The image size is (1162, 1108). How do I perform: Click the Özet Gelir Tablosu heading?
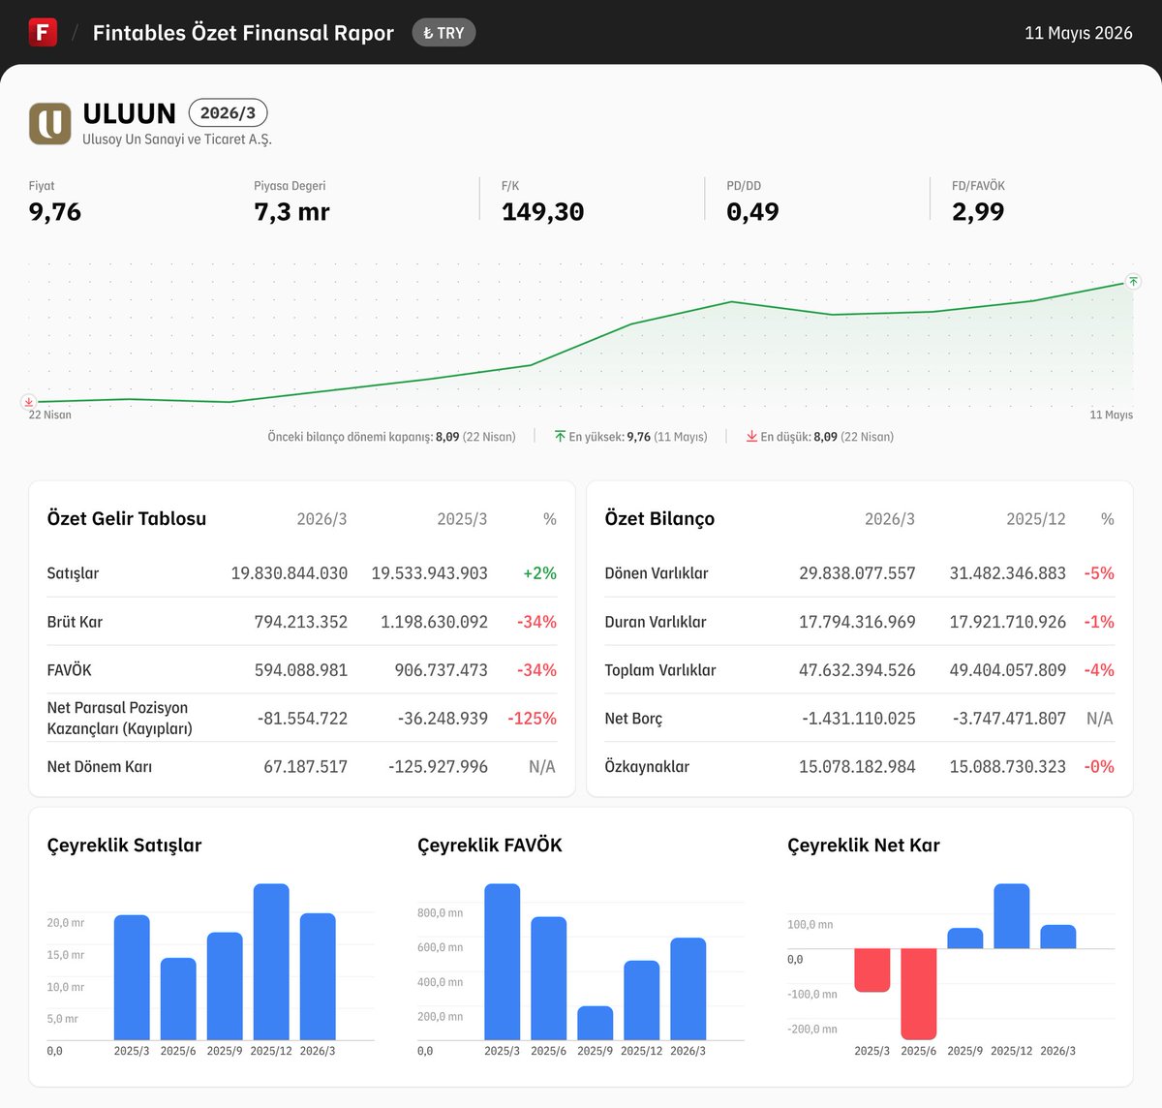coord(127,519)
